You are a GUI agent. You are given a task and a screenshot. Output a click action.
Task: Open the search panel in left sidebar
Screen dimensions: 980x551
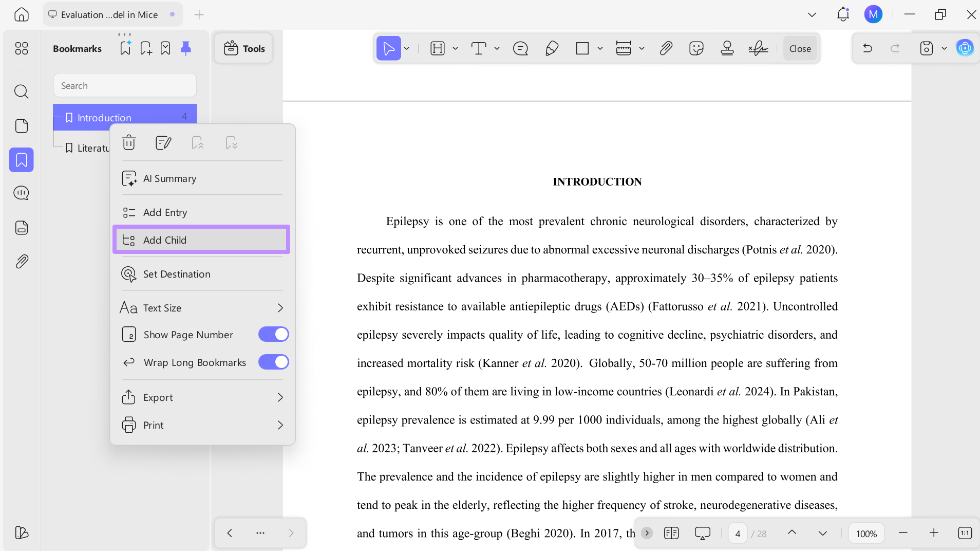point(22,91)
